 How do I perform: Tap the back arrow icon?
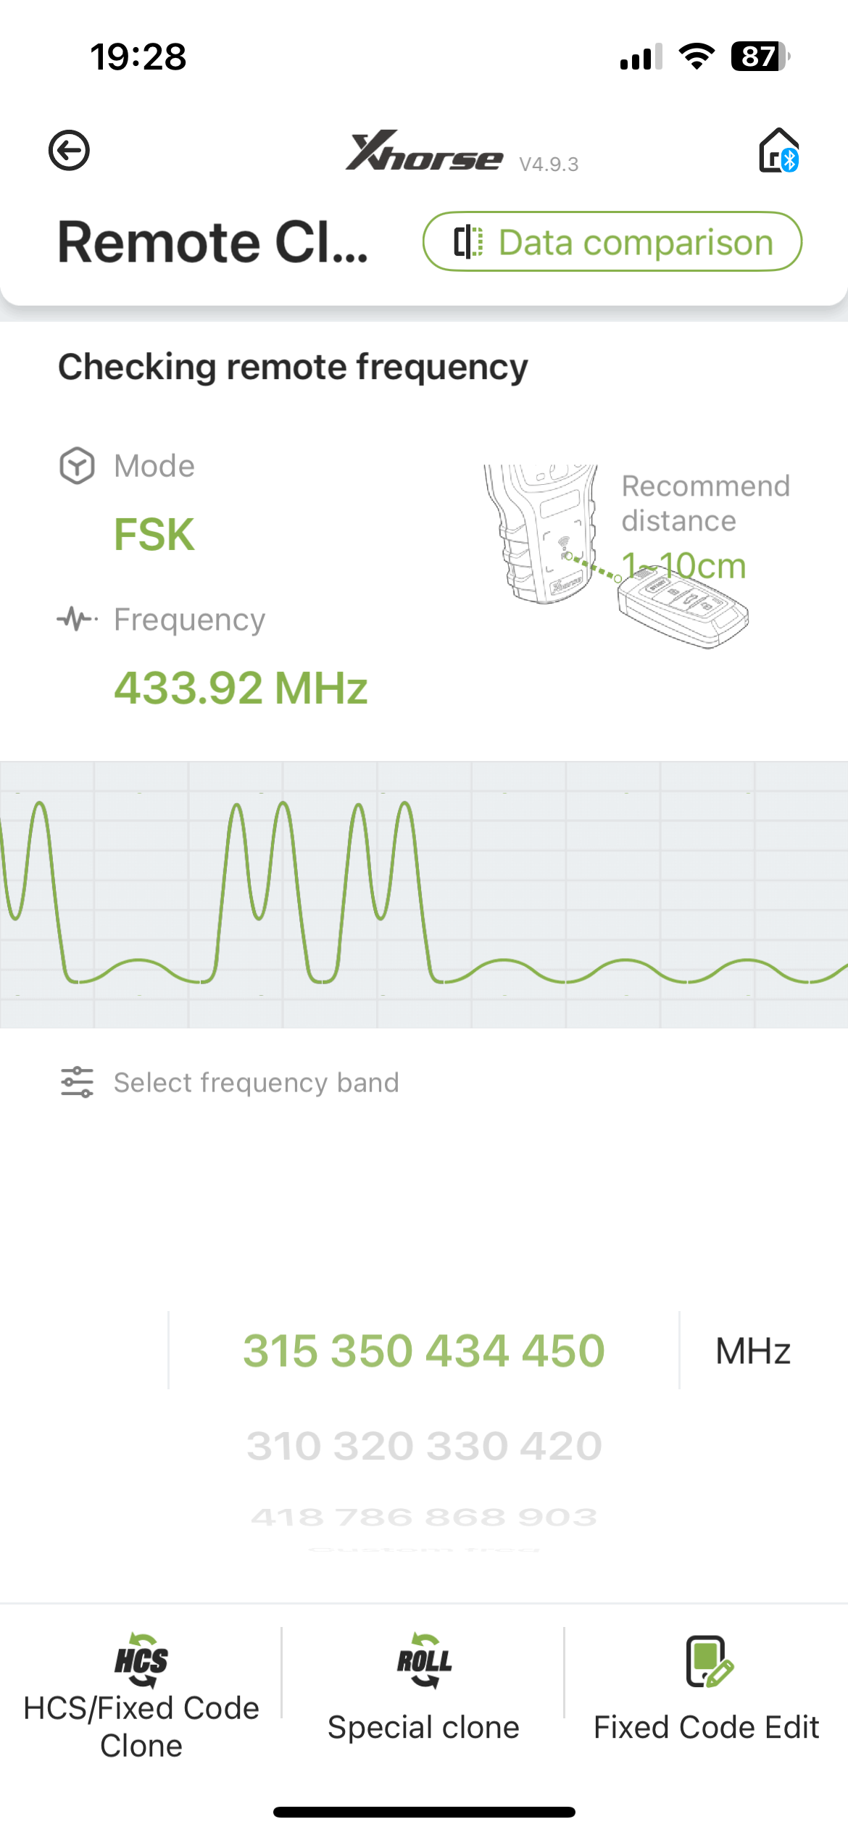pyautogui.click(x=69, y=151)
